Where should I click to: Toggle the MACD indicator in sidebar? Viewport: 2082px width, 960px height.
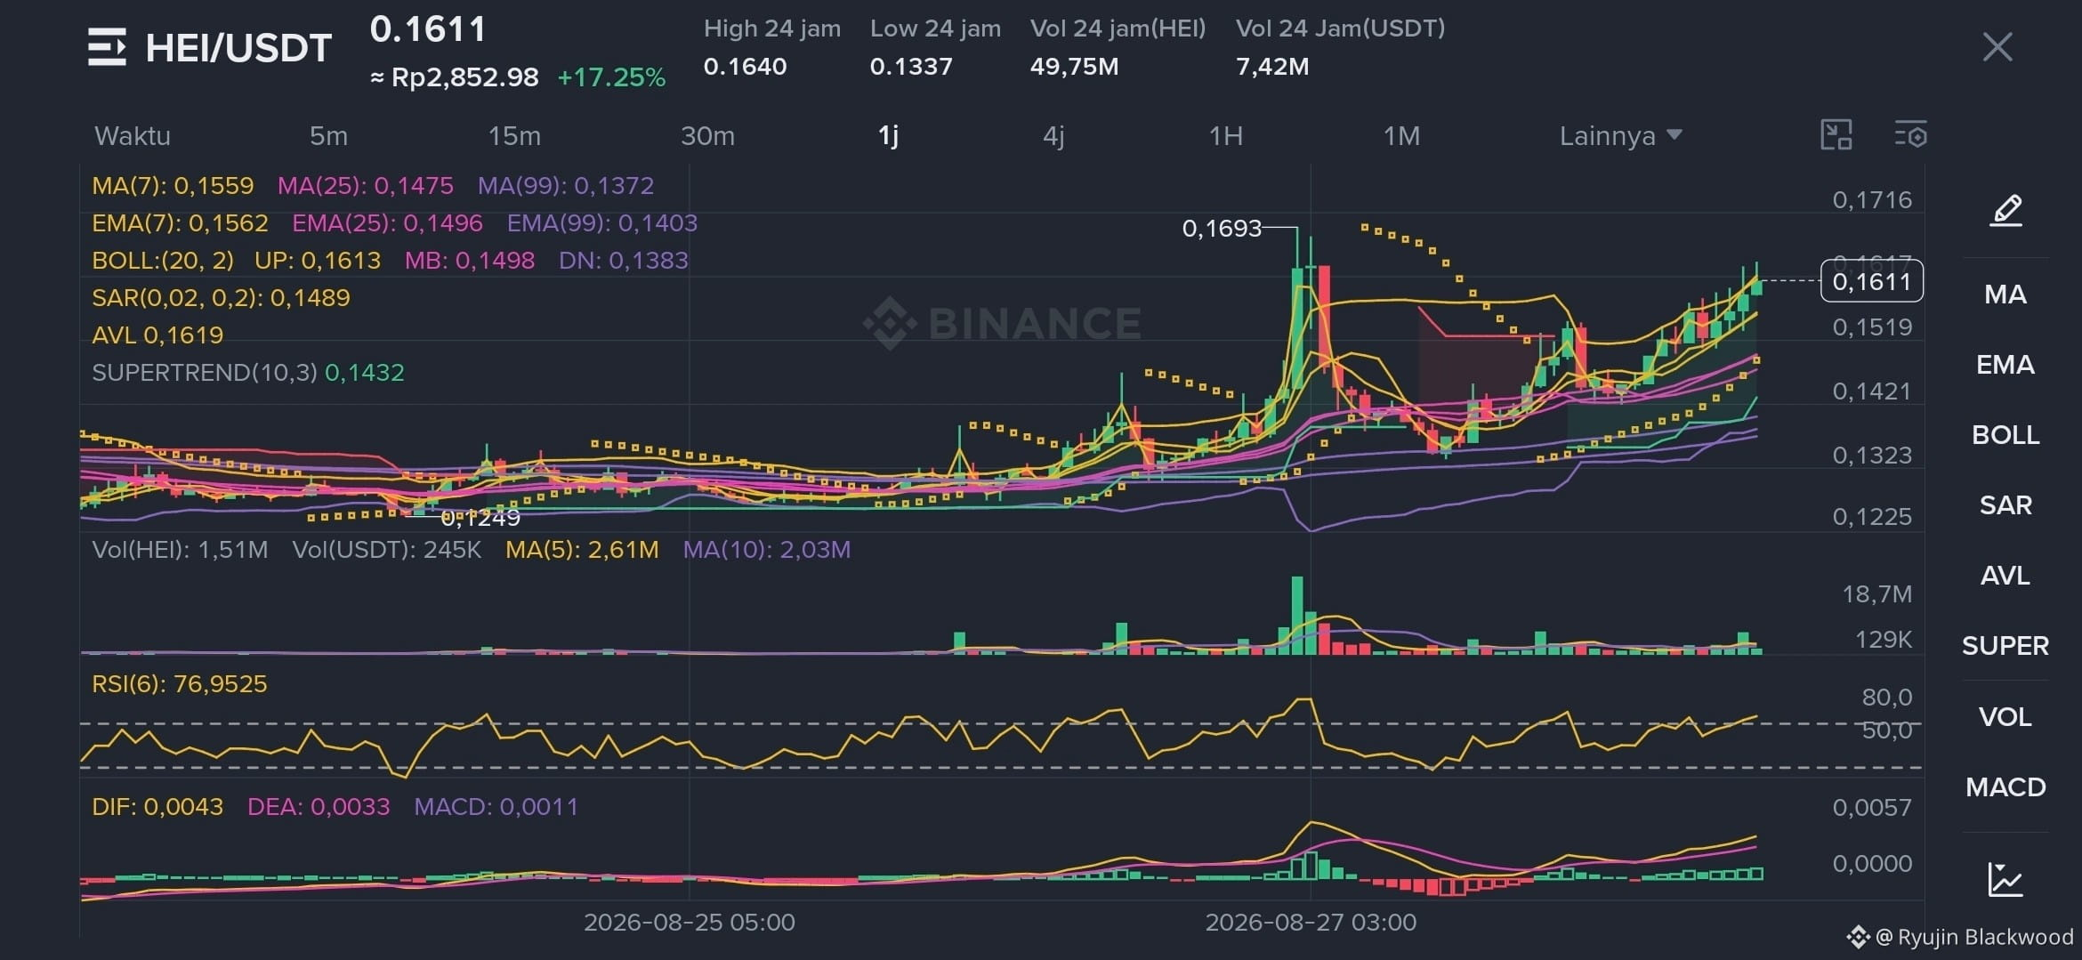(x=2005, y=787)
